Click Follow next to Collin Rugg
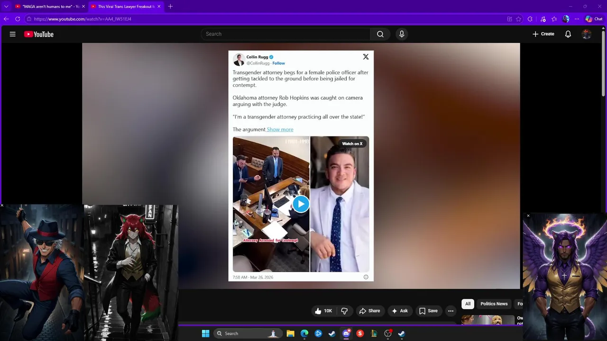 [x=279, y=63]
